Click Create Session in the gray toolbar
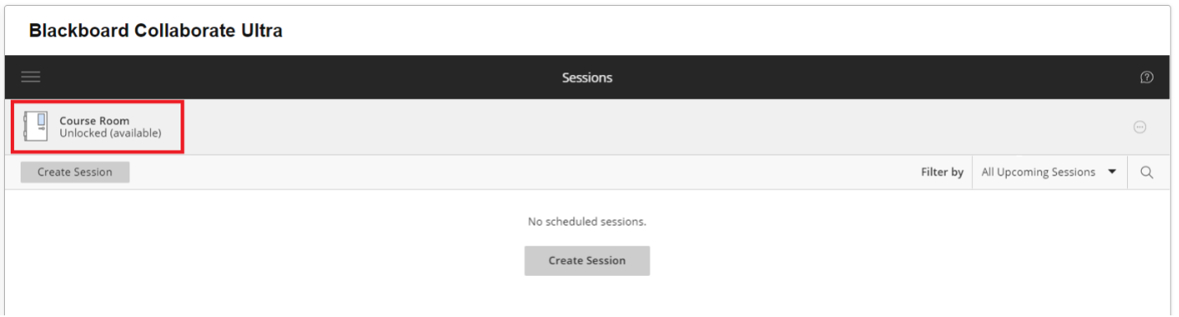The width and height of the screenshot is (1179, 317). [x=75, y=172]
